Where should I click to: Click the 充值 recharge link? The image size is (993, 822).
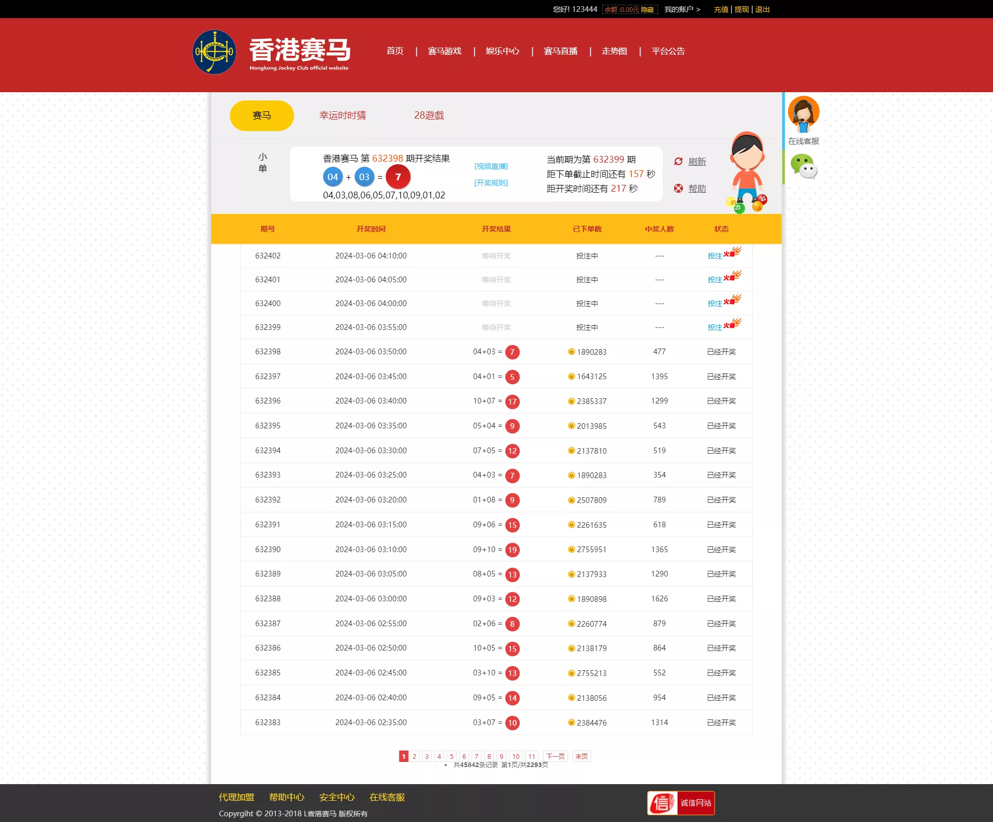(720, 9)
